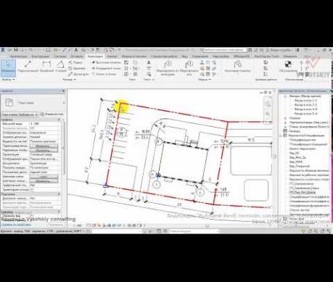Click the Save icon in quick access toolbar

coord(15,50)
